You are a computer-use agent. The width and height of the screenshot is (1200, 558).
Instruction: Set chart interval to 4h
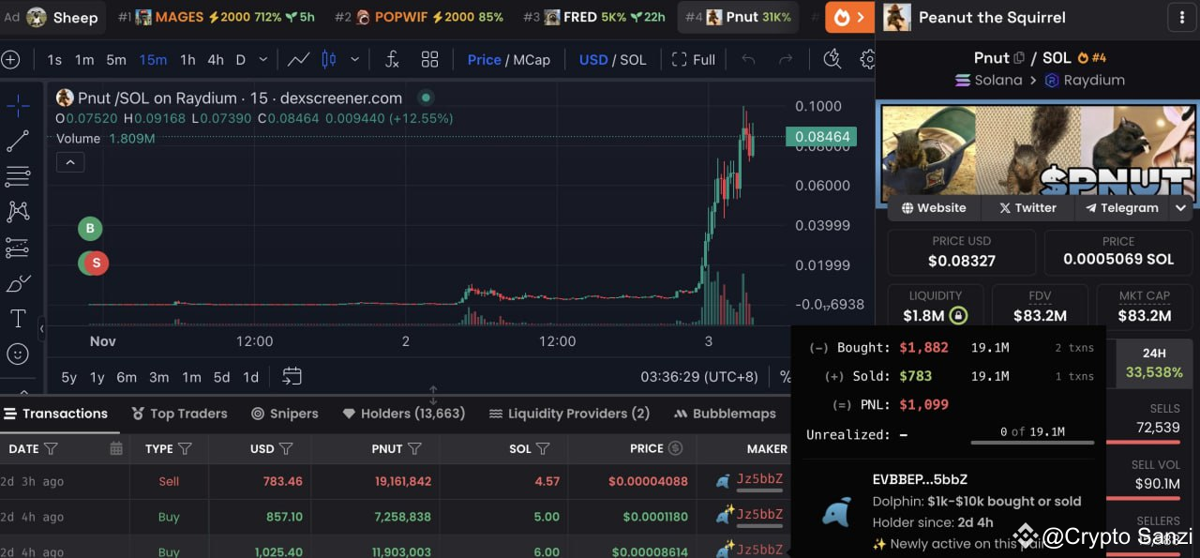coord(216,60)
